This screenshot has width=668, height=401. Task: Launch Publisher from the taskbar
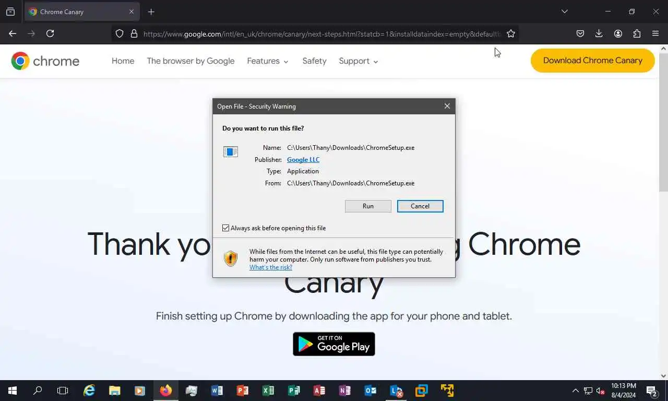293,391
